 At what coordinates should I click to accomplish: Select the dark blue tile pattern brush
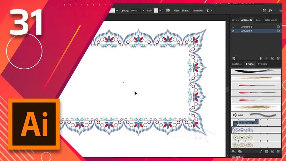pyautogui.click(x=256, y=122)
